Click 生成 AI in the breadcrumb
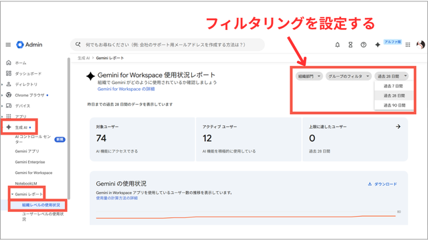The width and height of the screenshot is (428, 240). tap(84, 58)
